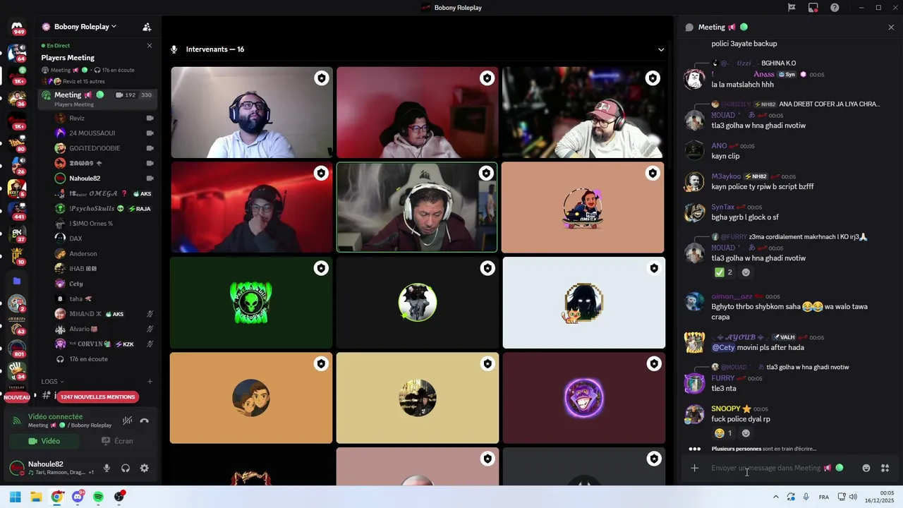Click the FRA language indicator
This screenshot has height=508, width=903.
(824, 497)
